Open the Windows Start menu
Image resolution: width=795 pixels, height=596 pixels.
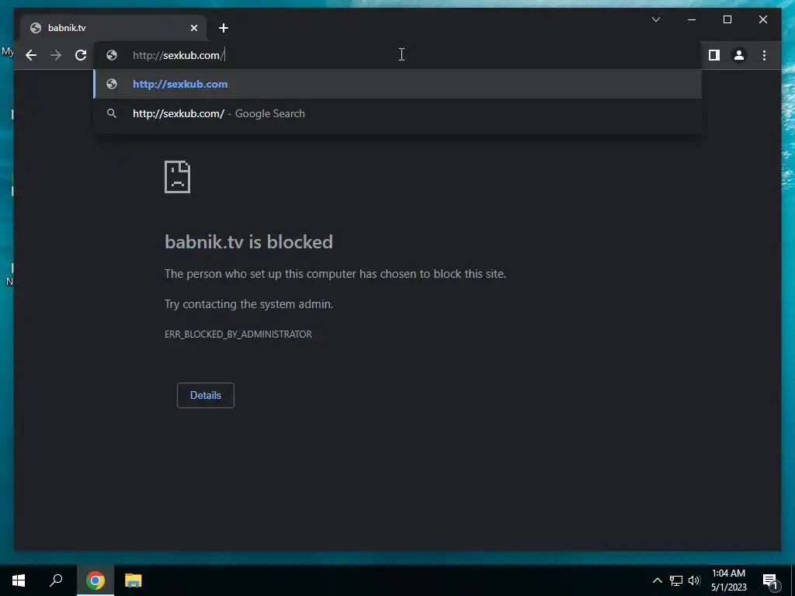coord(19,580)
